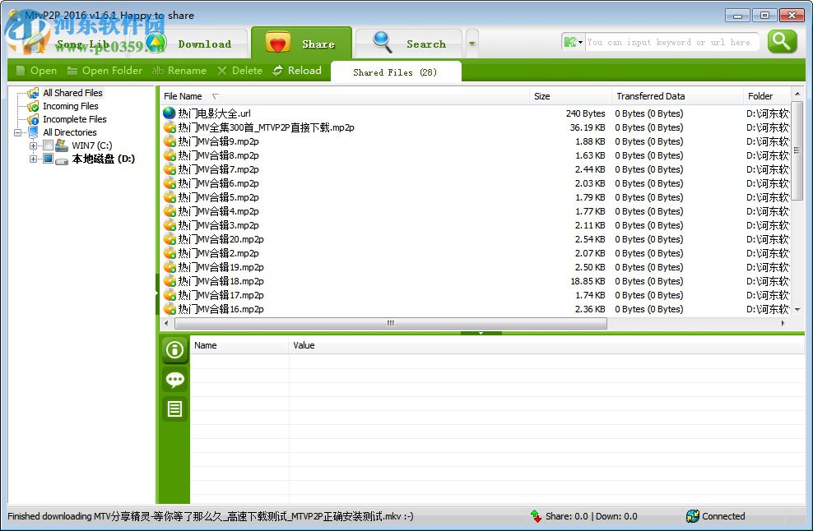Viewport: 813px width, 531px height.
Task: Open the comments speech bubble icon
Action: [174, 380]
